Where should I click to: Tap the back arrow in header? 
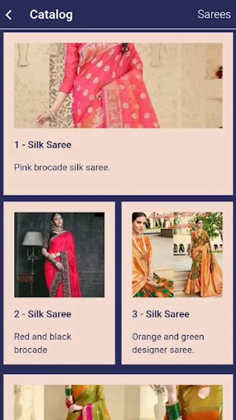[9, 15]
